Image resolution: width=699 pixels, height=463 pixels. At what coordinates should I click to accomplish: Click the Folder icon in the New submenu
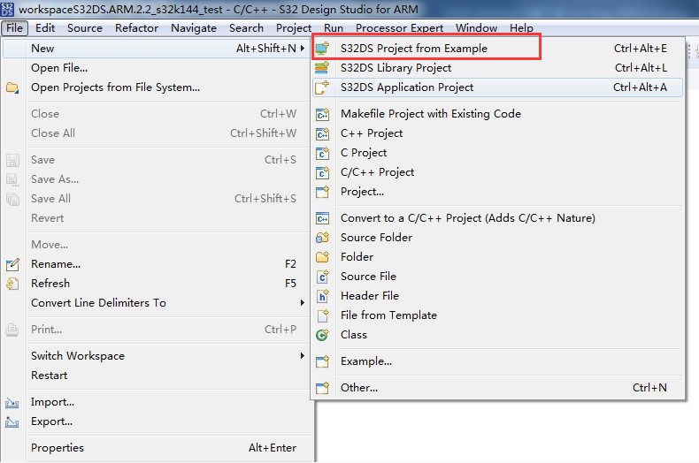(x=322, y=257)
